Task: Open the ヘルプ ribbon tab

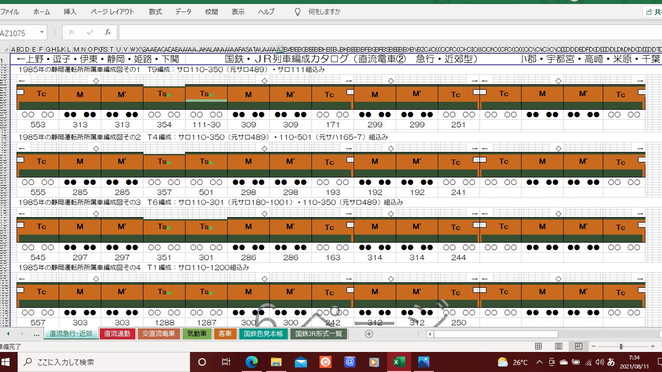Action: click(x=266, y=12)
